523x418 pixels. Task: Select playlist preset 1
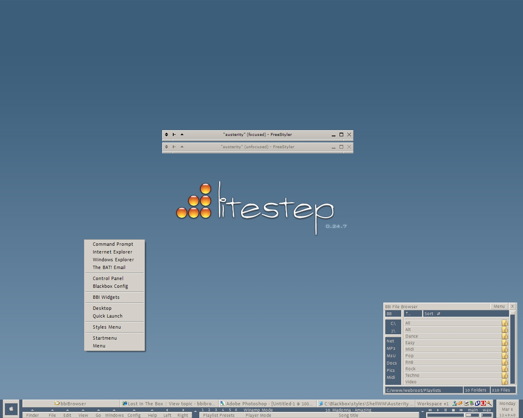click(202, 410)
